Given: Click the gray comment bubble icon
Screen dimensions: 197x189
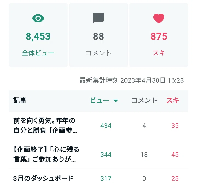Looking at the screenshot, I should pyautogui.click(x=99, y=18).
